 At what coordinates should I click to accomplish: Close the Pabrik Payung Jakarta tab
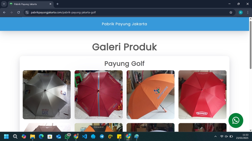pyautogui.click(x=50, y=4)
